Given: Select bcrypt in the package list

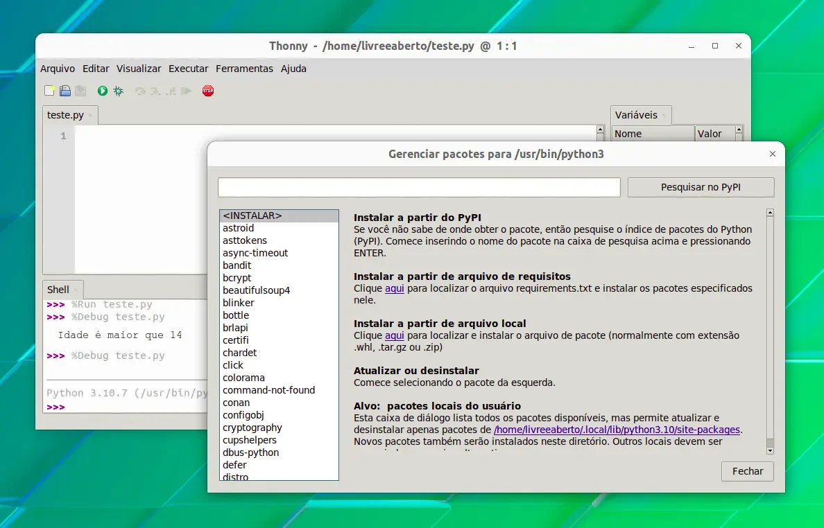Looking at the screenshot, I should point(279,278).
